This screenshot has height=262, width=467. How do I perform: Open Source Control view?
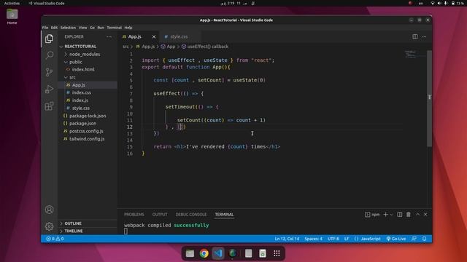point(49,72)
